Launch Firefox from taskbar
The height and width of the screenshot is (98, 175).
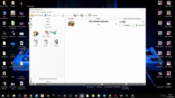[25, 96]
